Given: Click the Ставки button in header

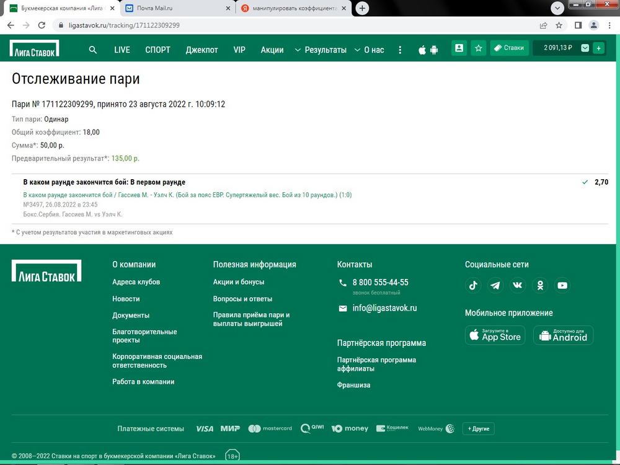Looking at the screenshot, I should point(509,48).
